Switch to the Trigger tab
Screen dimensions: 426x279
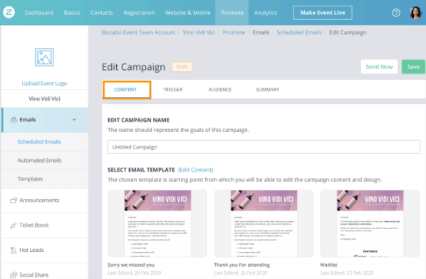(173, 90)
